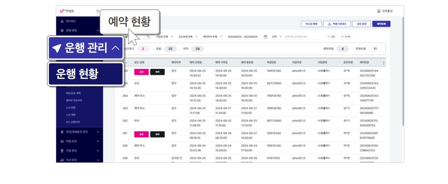
Task: Click the 안전/경제운전 관리 shield icon
Action: (62, 132)
